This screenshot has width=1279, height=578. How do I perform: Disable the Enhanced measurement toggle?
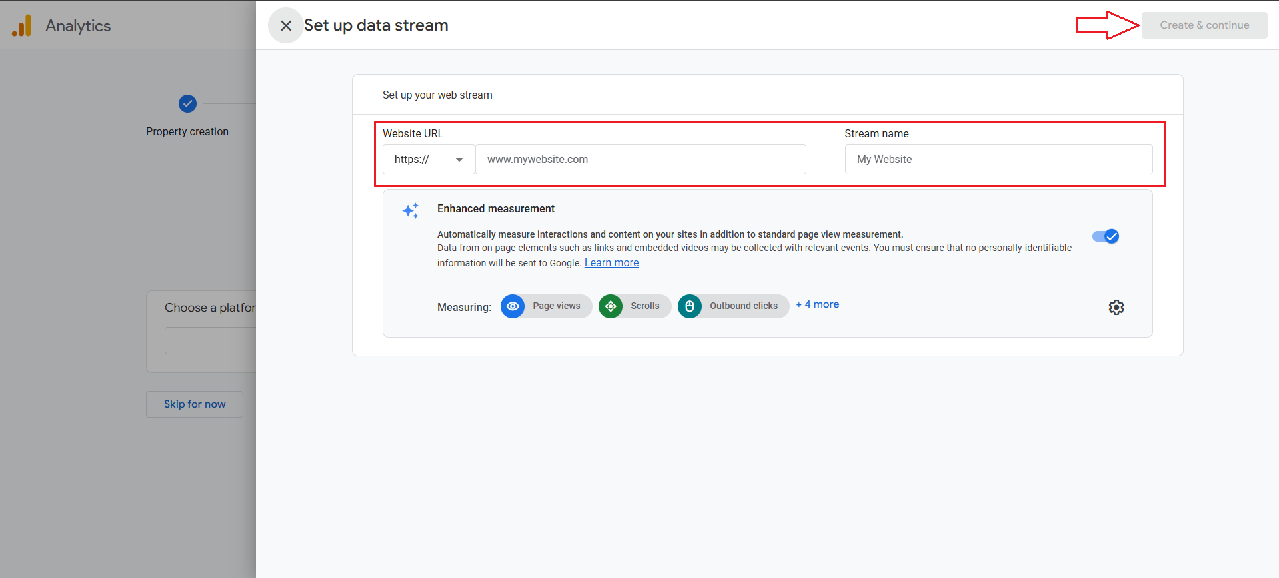tap(1106, 236)
